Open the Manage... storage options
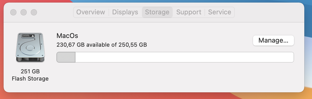This screenshot has width=312, height=99. (x=273, y=41)
